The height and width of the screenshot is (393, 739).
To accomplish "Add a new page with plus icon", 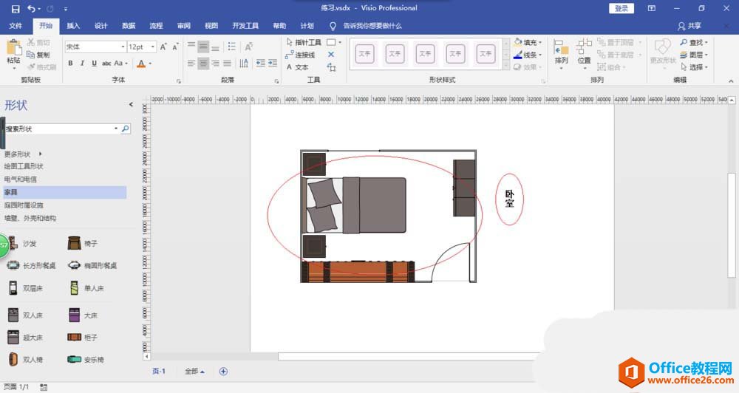I will tap(223, 372).
